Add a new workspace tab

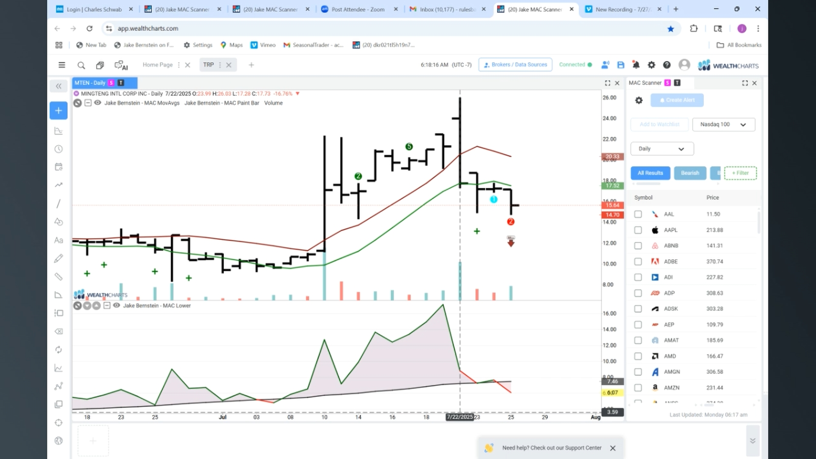tap(251, 65)
